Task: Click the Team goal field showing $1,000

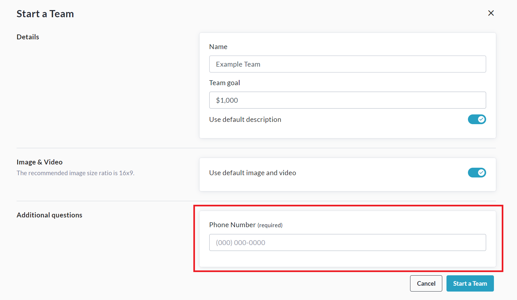Action: pos(347,100)
